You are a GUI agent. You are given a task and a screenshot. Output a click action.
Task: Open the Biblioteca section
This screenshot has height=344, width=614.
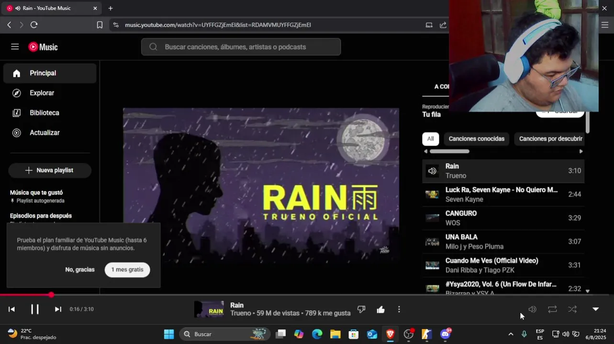click(50, 113)
